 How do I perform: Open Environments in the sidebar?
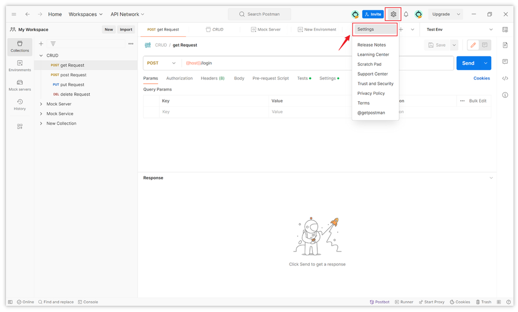(20, 66)
